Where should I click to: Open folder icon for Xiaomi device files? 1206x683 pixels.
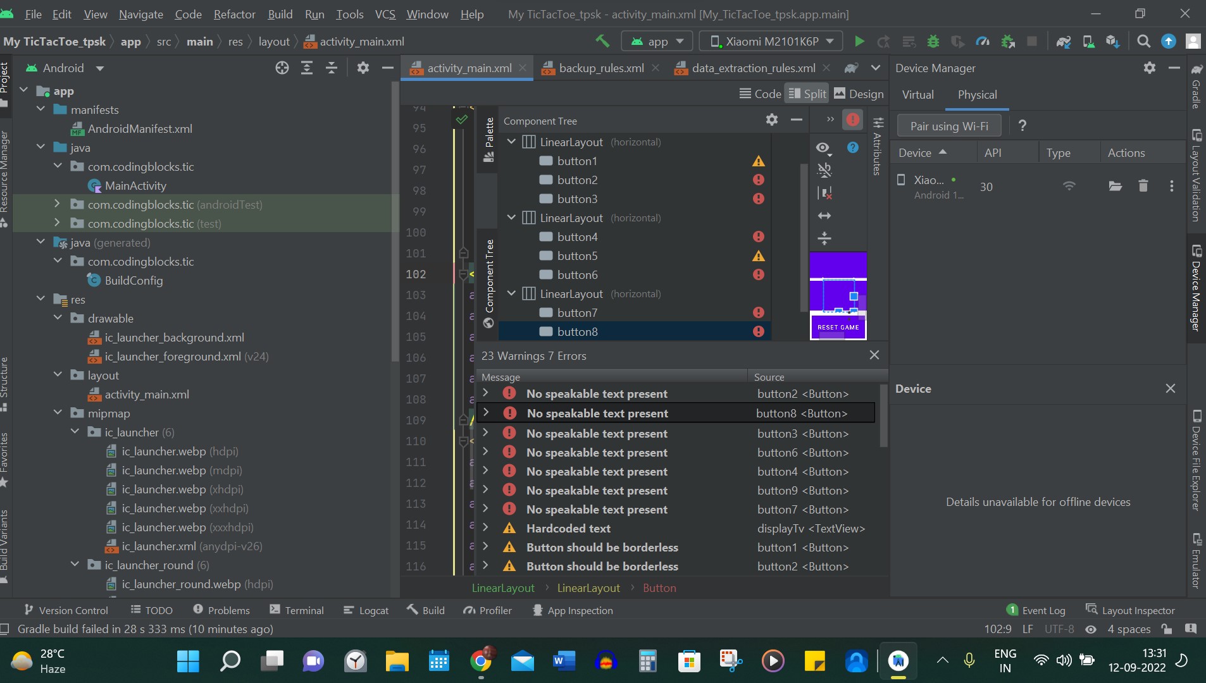[x=1115, y=186]
